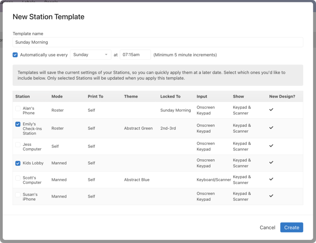Click New Design checkmark for Emily's Check-Ins Station

[x=271, y=128]
